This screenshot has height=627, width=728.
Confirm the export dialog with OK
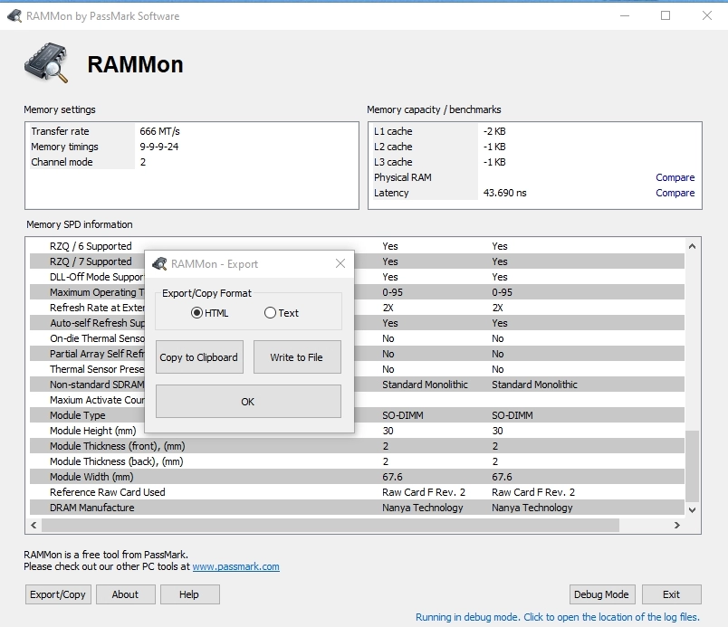click(x=248, y=402)
